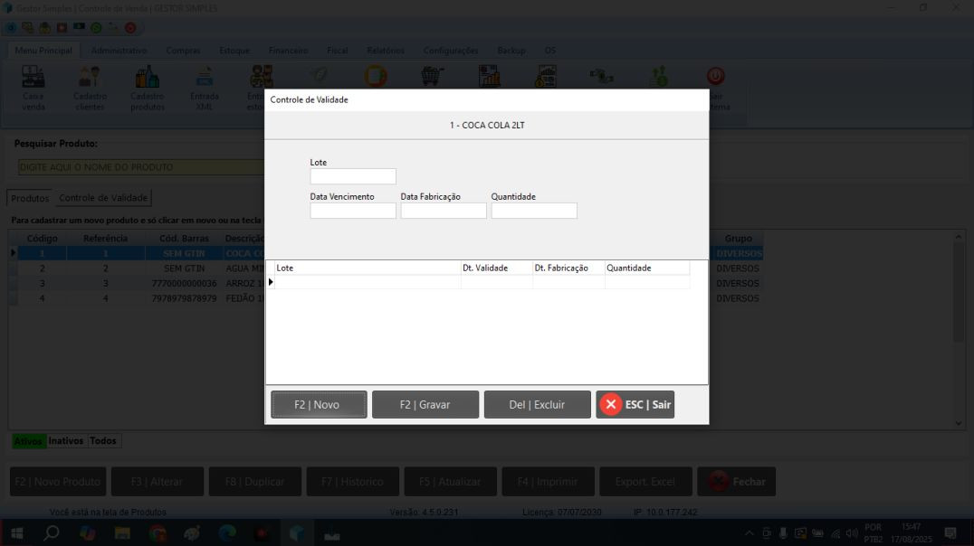This screenshot has height=546, width=974.
Task: Open Cadastro produtos from the toolbar
Action: tap(147, 86)
